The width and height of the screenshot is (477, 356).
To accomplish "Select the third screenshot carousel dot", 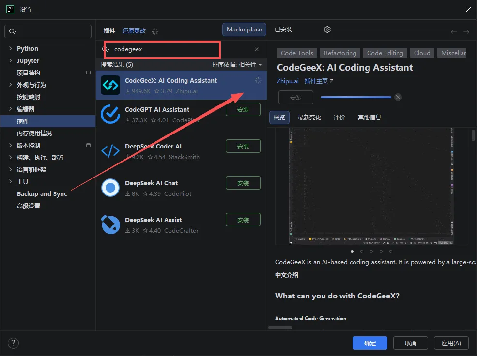I will [x=371, y=251].
